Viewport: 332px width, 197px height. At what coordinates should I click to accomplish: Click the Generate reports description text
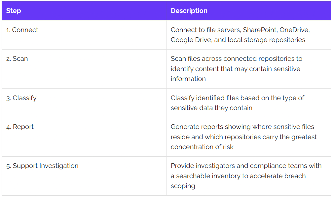(244, 137)
